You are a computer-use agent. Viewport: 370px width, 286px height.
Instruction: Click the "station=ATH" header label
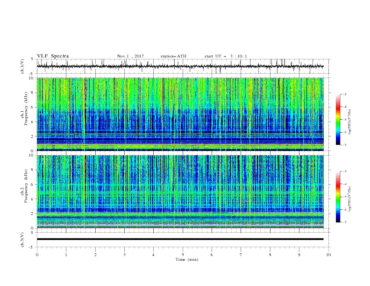tap(173, 56)
